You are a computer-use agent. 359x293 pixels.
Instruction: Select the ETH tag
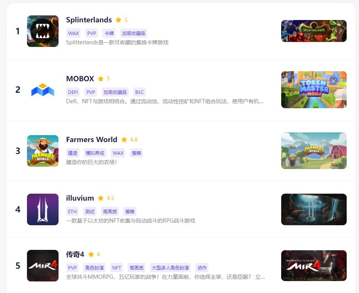click(x=72, y=212)
